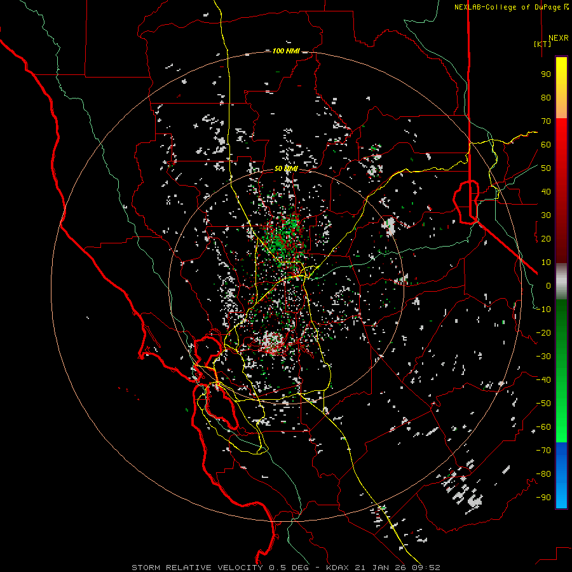Click the 50 value on the velocity scale

coord(546,168)
